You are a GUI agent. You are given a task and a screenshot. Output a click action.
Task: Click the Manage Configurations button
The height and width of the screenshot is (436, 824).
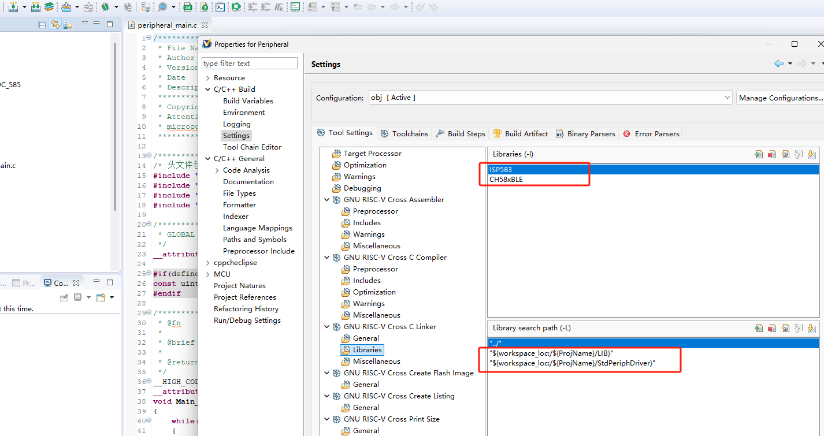point(780,98)
